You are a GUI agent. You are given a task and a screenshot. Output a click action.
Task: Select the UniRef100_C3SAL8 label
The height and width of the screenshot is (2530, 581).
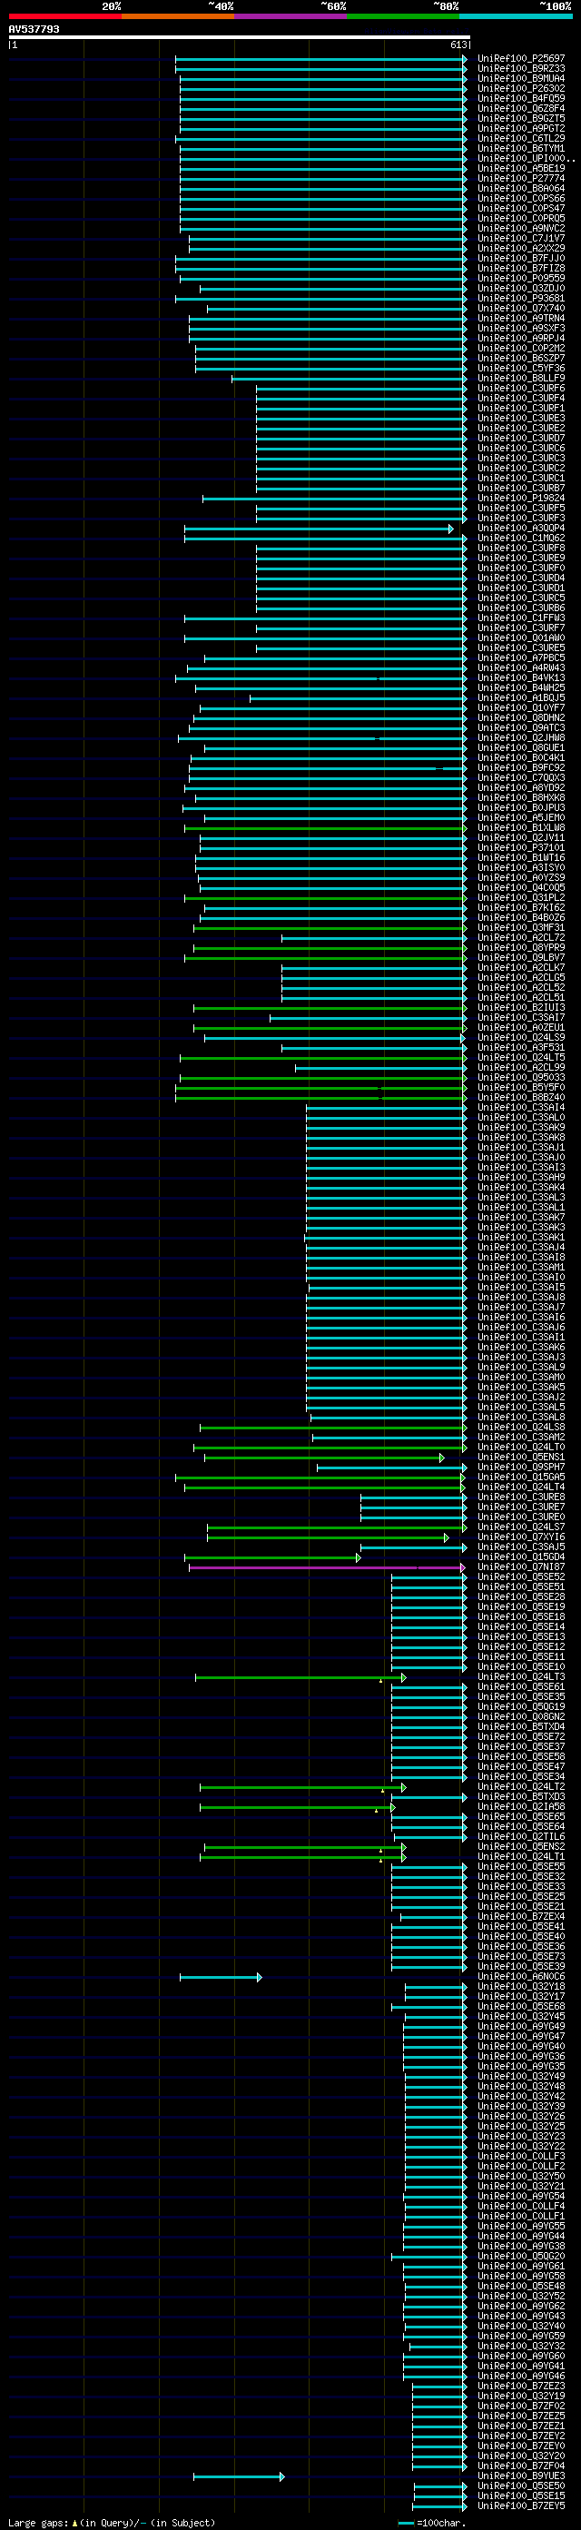(x=521, y=1418)
